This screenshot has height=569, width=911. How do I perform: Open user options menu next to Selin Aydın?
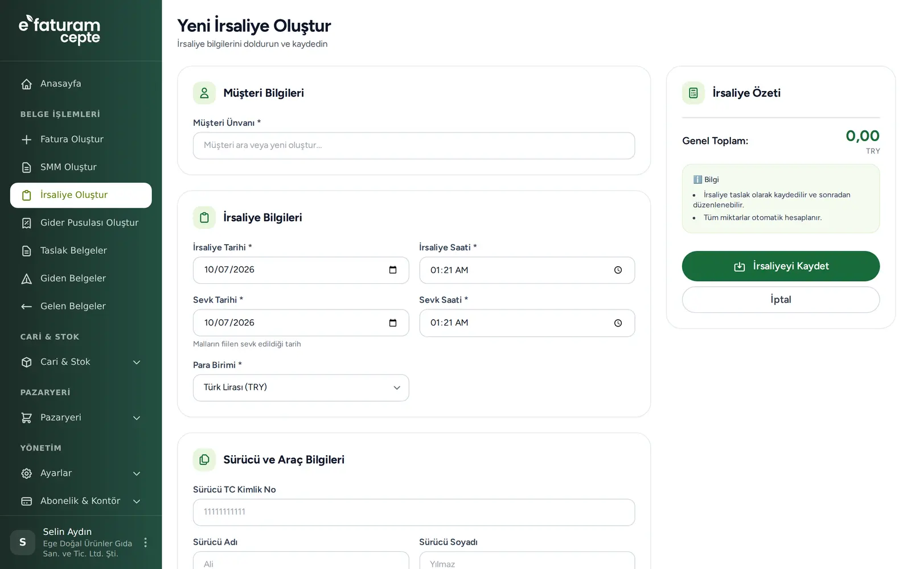click(145, 542)
